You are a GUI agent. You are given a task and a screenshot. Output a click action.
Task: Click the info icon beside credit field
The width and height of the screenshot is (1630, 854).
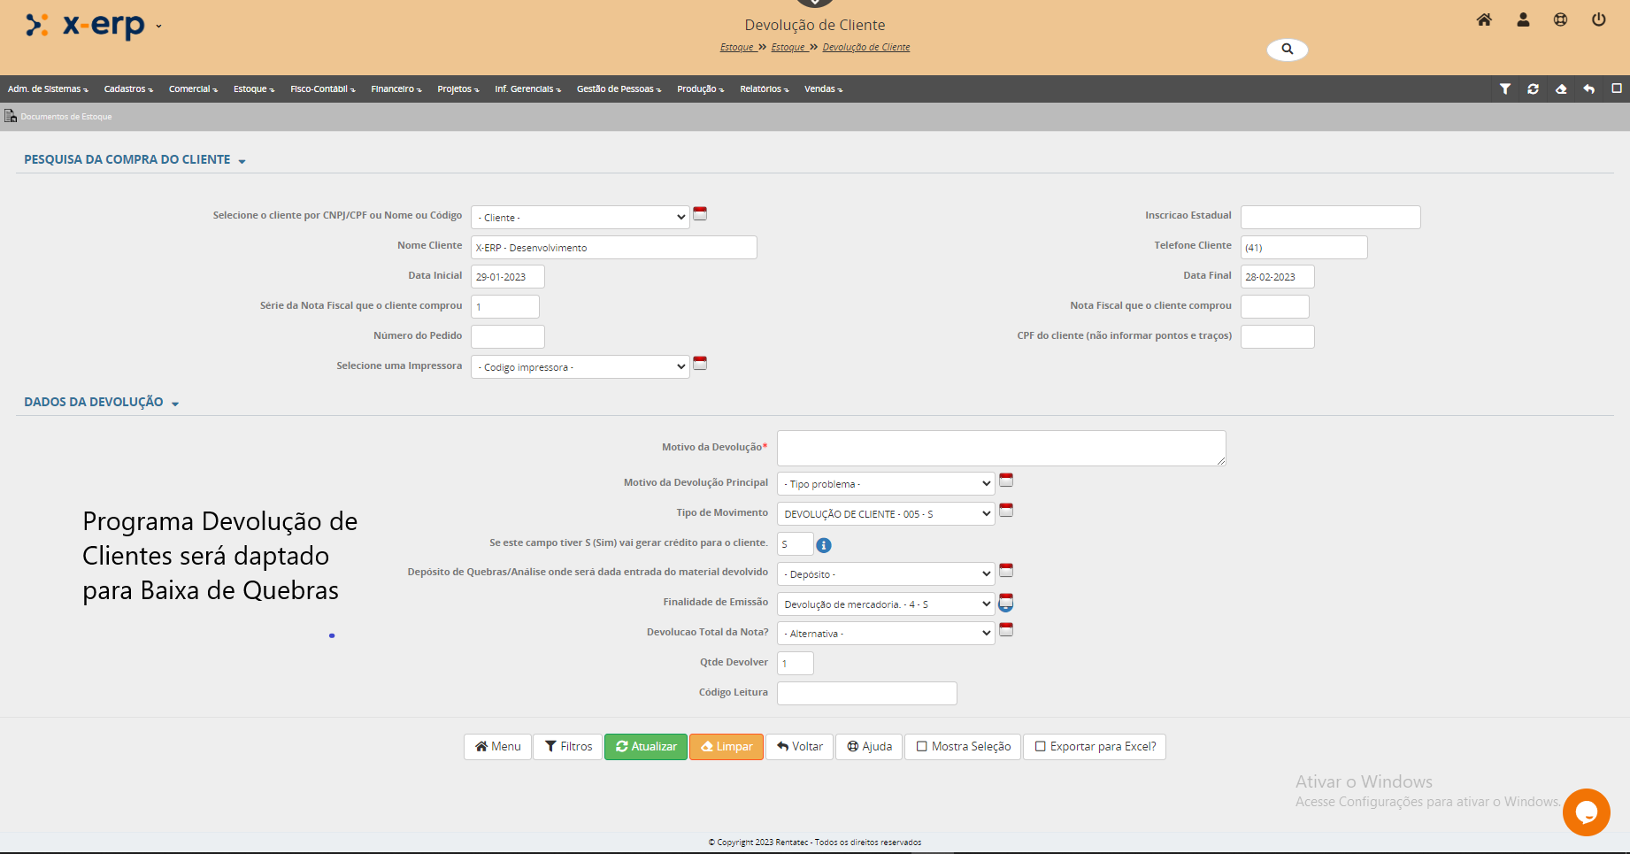click(824, 545)
